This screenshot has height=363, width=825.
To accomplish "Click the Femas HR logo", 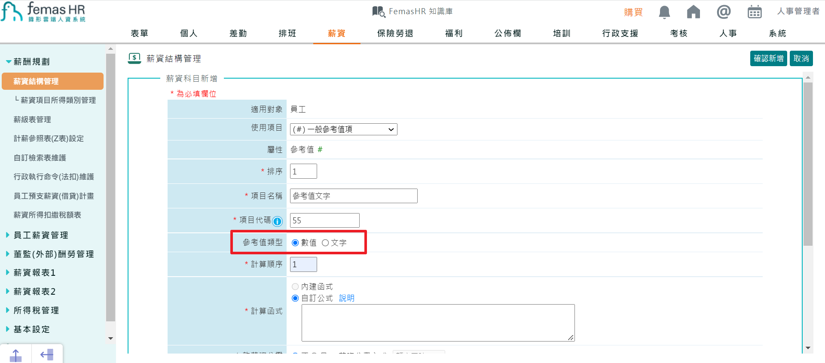I will pos(43,12).
